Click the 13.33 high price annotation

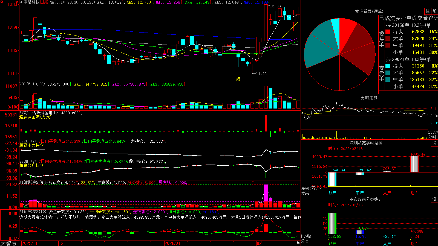275,6
